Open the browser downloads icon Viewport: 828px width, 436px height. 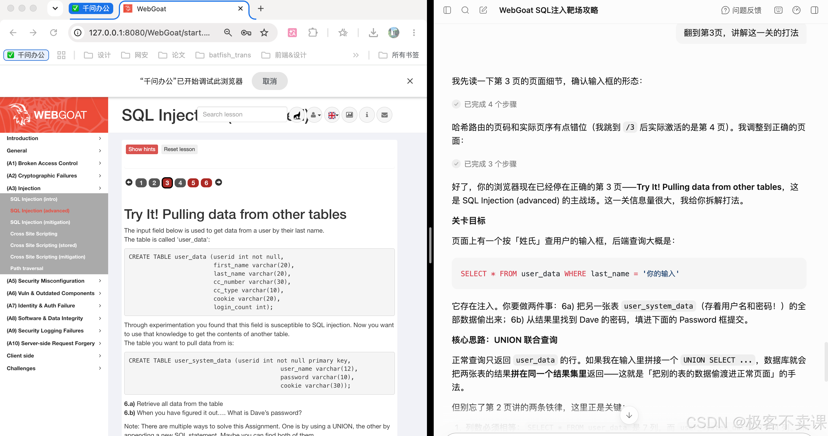tap(373, 32)
